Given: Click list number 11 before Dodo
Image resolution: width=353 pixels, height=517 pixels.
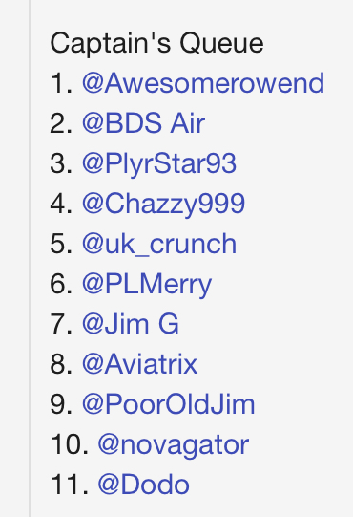Looking at the screenshot, I should point(69,485).
